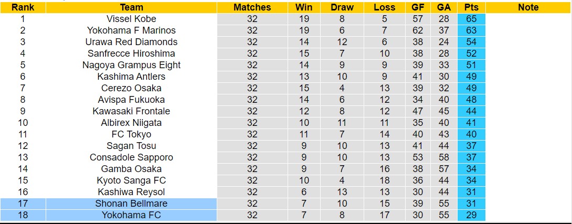572x224 pixels.
Task: Click the Note column header
Action: coord(528,7)
